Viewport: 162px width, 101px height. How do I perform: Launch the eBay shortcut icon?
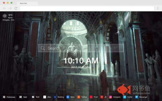(x=45, y=97)
